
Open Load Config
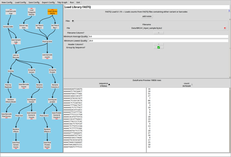20,2
